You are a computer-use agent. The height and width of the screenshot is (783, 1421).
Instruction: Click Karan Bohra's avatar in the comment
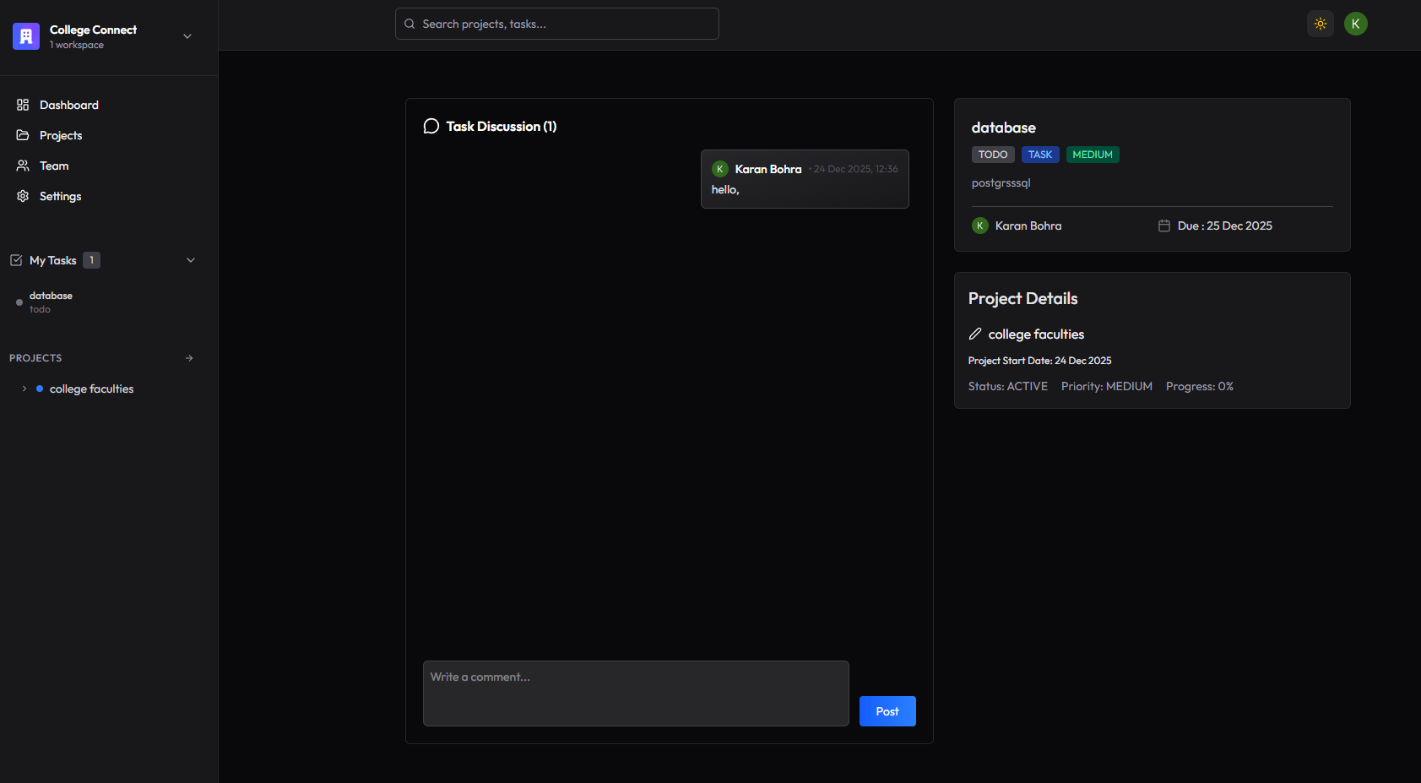coord(720,169)
